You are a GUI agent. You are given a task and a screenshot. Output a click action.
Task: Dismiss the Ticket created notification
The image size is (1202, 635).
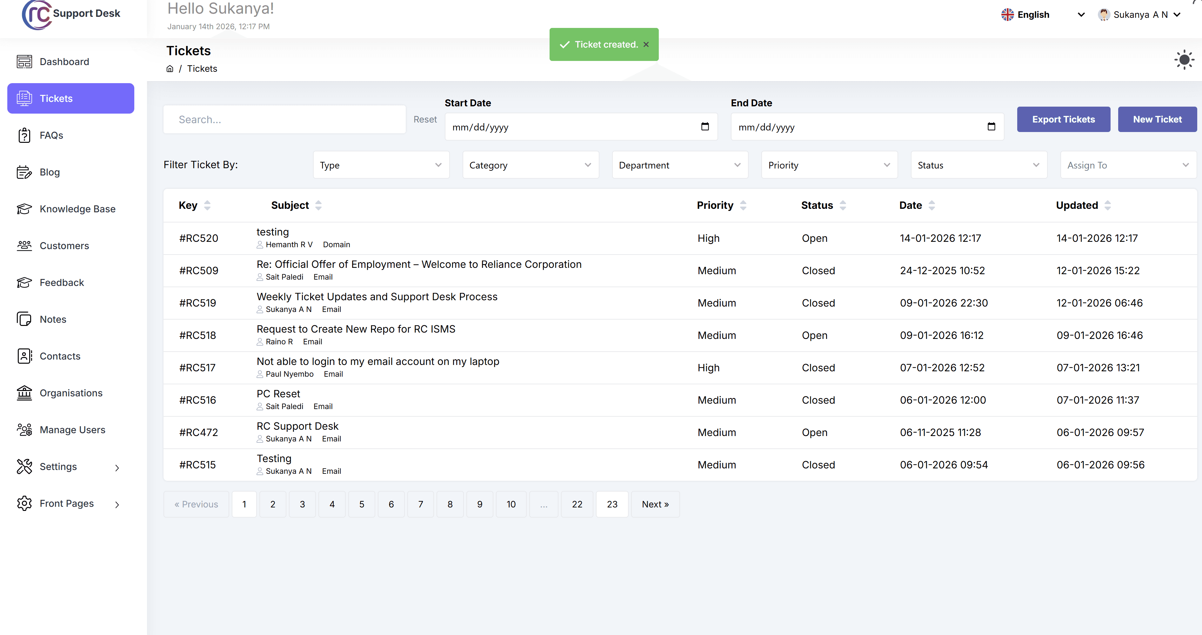coord(646,44)
